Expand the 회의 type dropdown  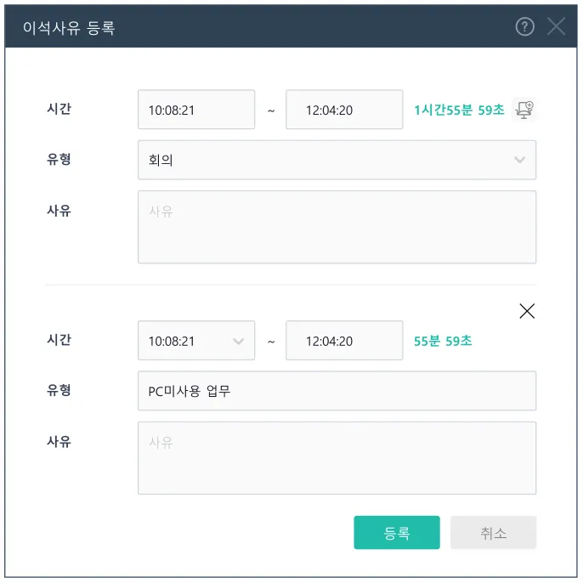pyautogui.click(x=337, y=160)
